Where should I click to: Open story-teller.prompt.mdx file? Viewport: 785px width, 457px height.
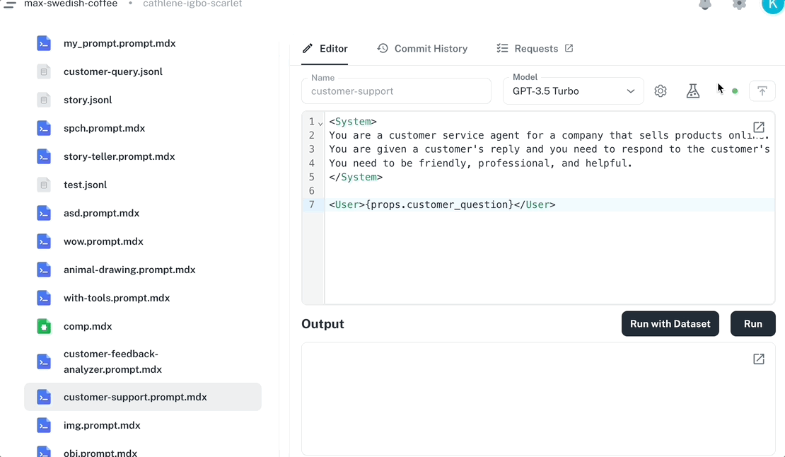click(119, 156)
